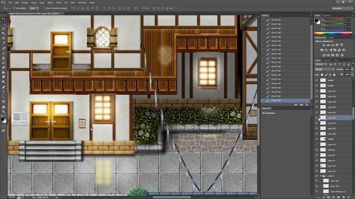Toggle lock image pixels
The width and height of the screenshot is (355, 199).
[326, 75]
